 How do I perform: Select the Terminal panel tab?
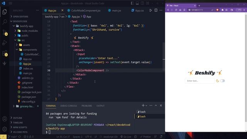click(51, 106)
